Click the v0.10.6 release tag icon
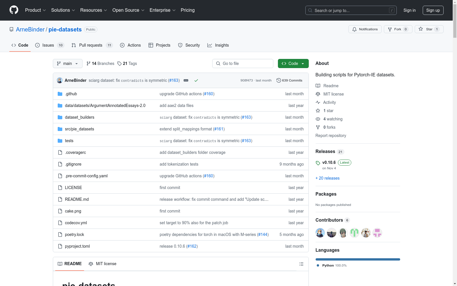This screenshot has height=286, width=457. [318, 163]
